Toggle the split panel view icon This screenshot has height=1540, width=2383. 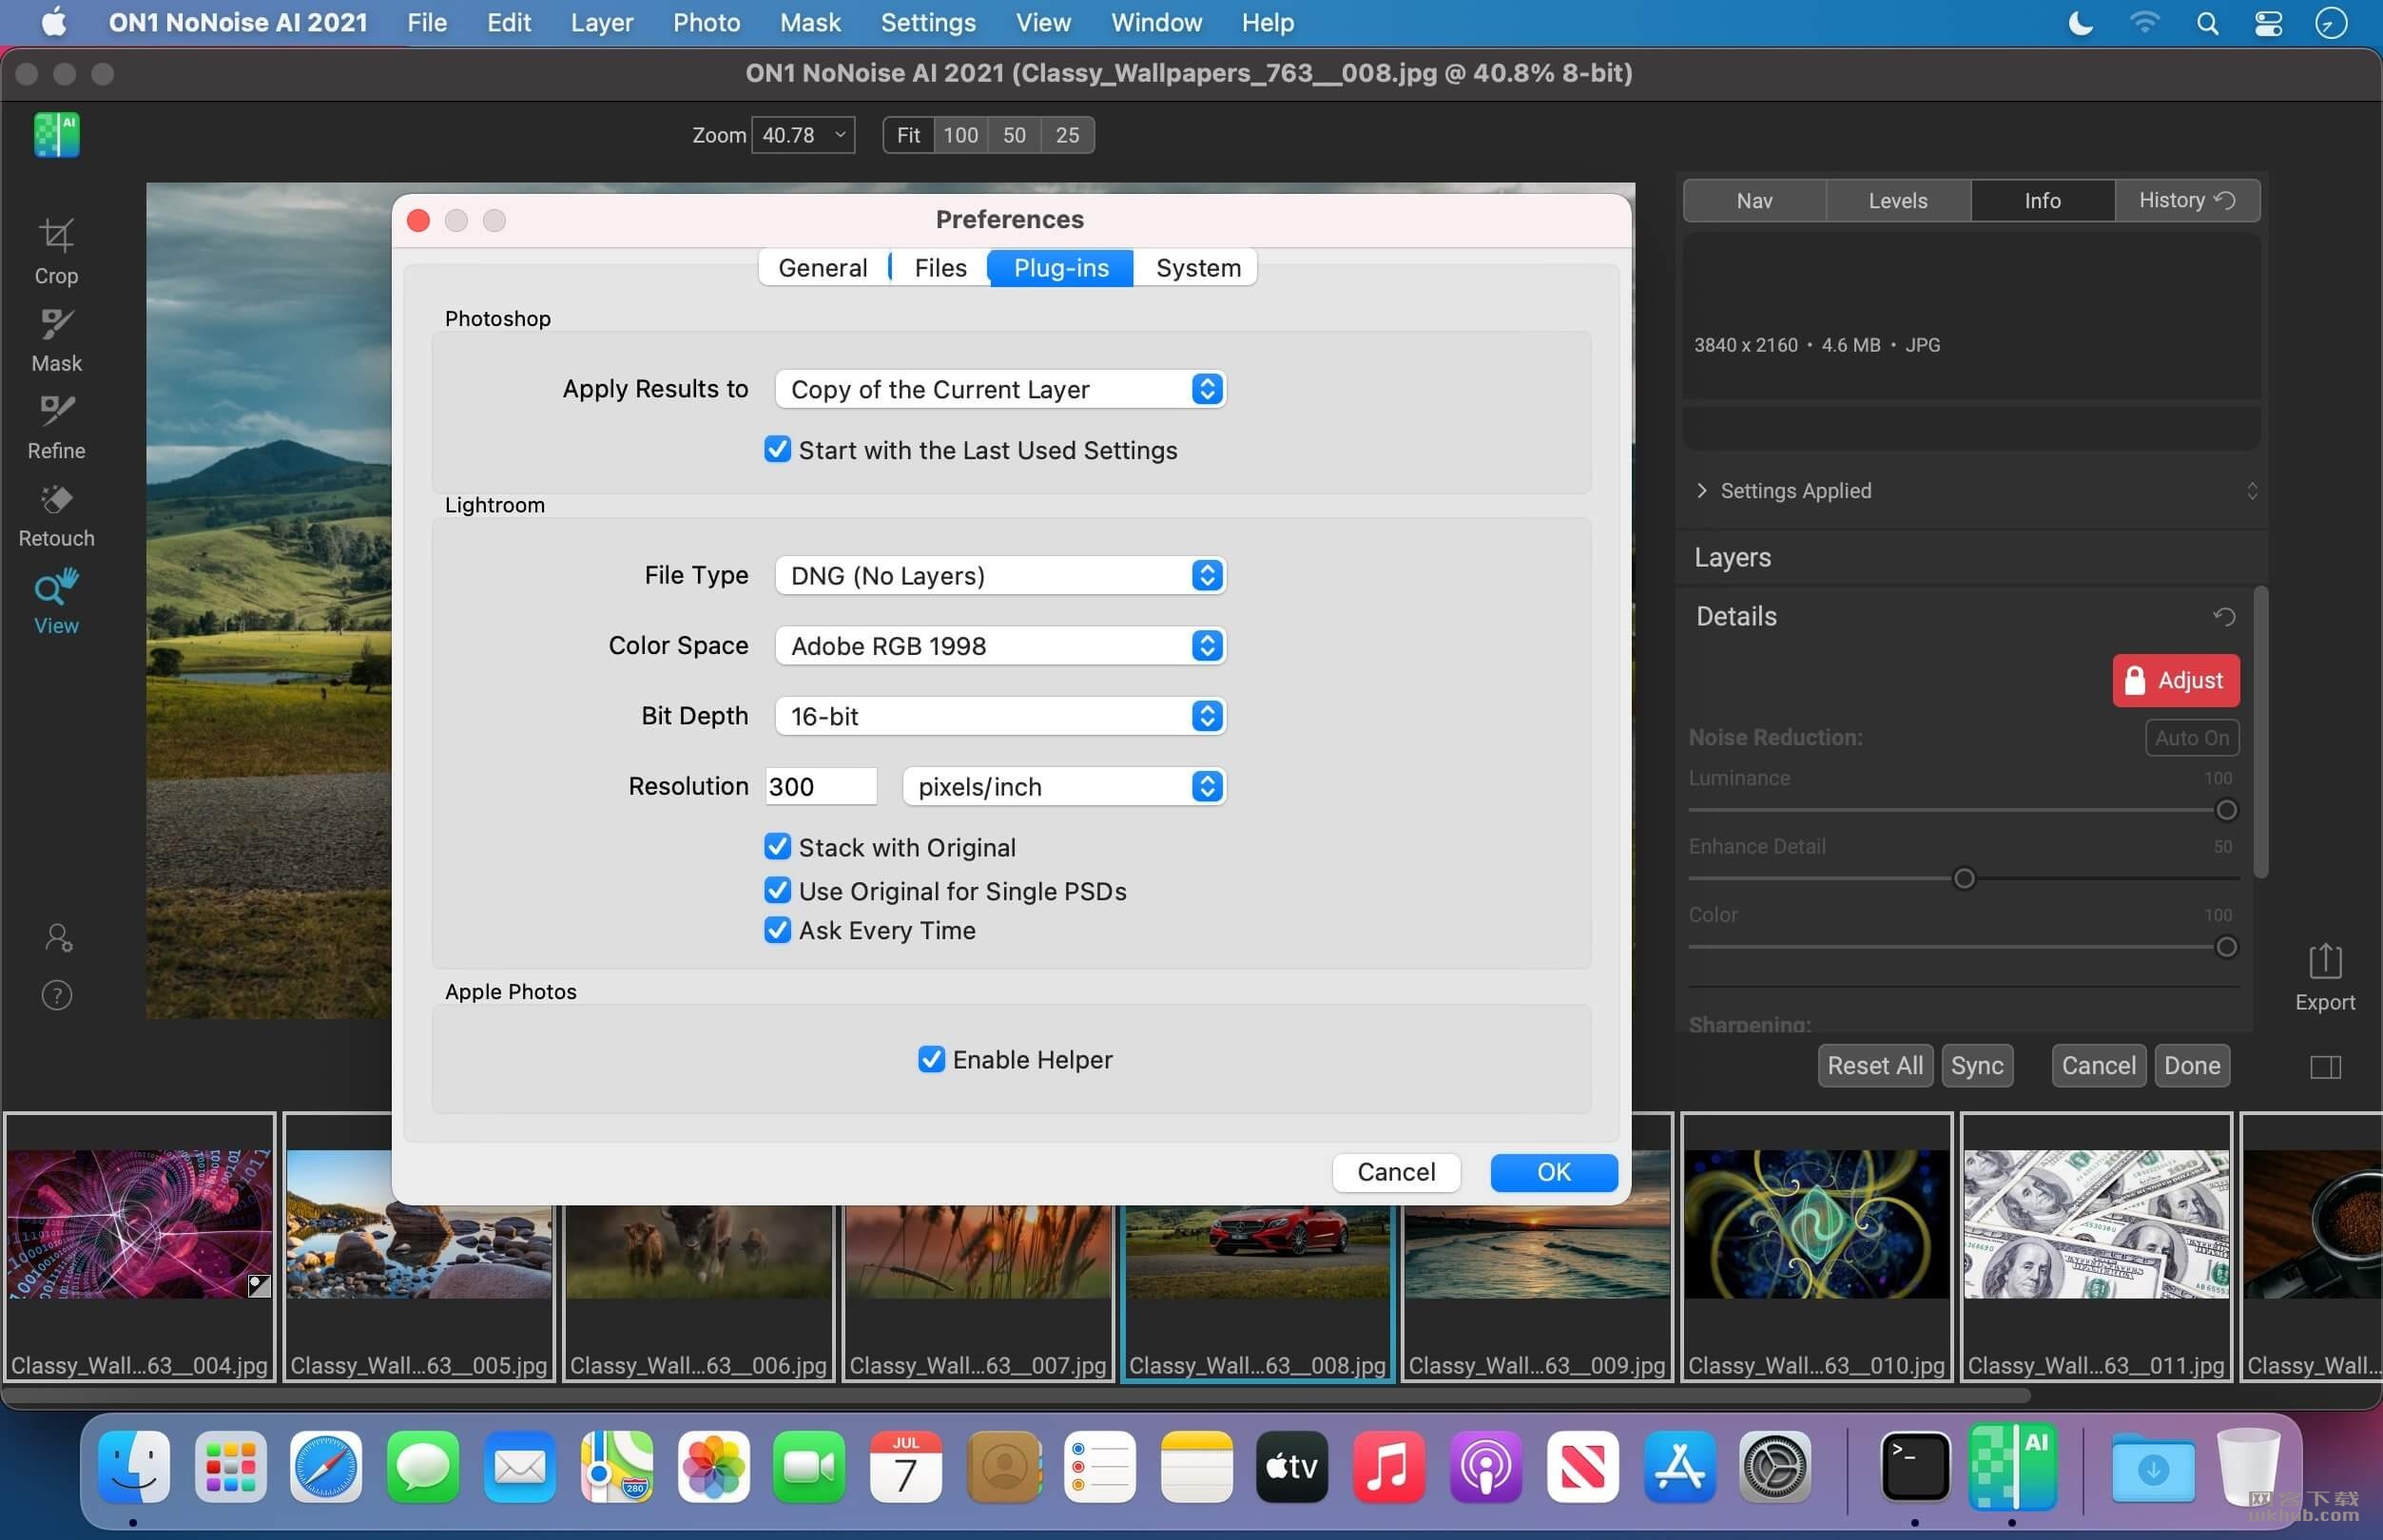pyautogui.click(x=2324, y=1066)
